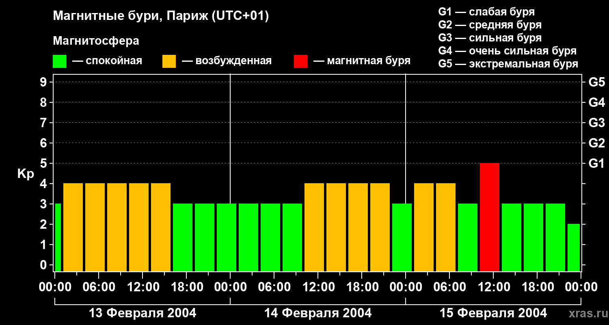This screenshot has width=609, height=325.
Task: Click the 00:00 label starting 14 Февраля
Action: [x=230, y=287]
